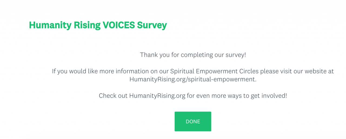
Task: Click the "If you would like" text
Action: point(75,71)
